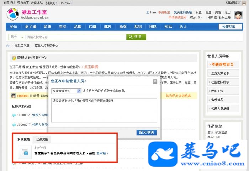The width and height of the screenshot is (249, 171).
Task: Open 工资发放记录 in sidebar
Action: point(223,73)
